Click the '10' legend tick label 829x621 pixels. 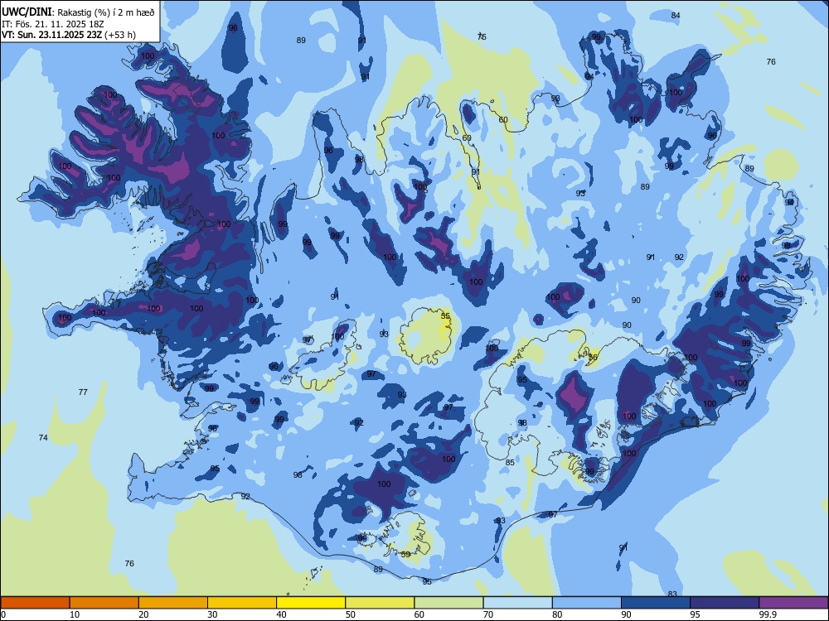(75, 614)
